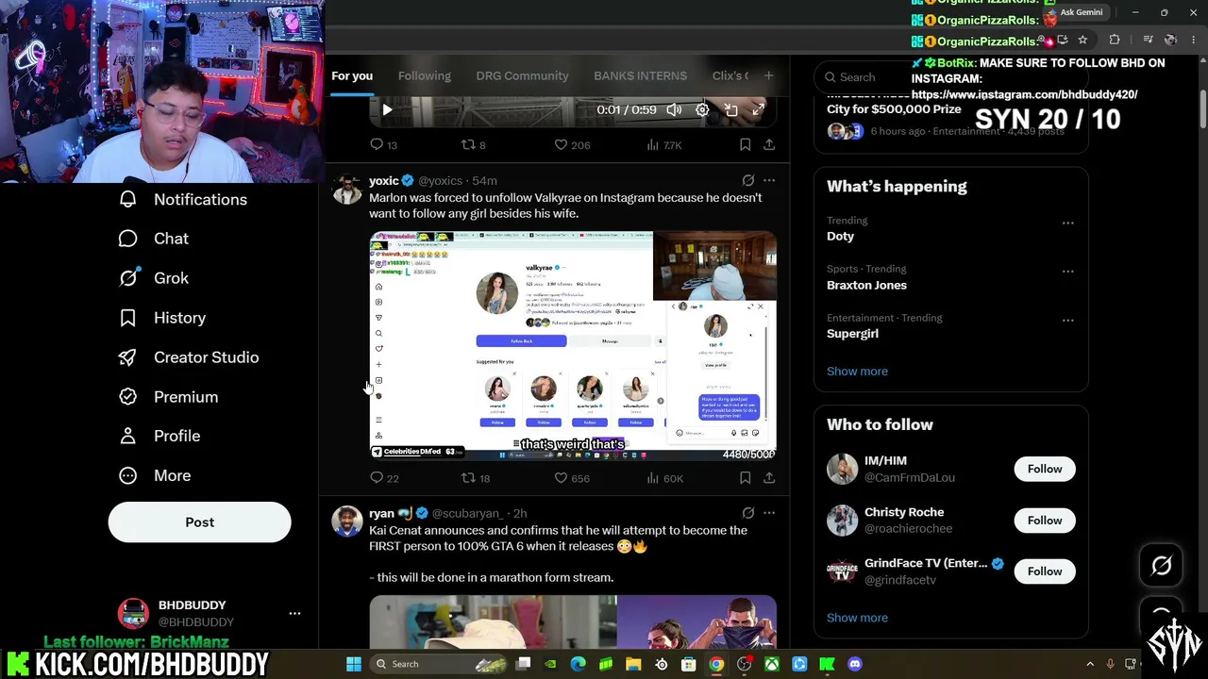
Task: Open the DRG Community tab
Action: [x=522, y=75]
